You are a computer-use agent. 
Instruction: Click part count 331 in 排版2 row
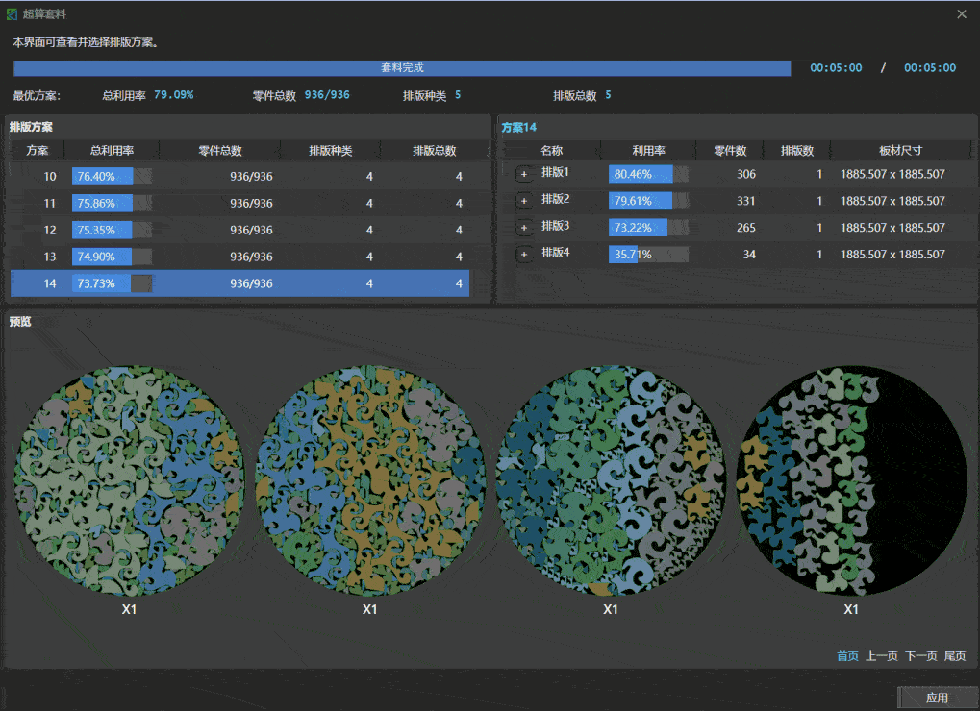[x=745, y=201]
